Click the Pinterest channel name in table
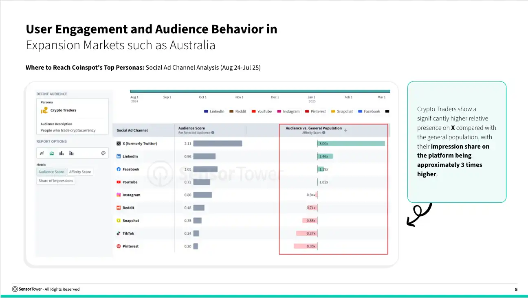This screenshot has width=528, height=298. point(130,246)
